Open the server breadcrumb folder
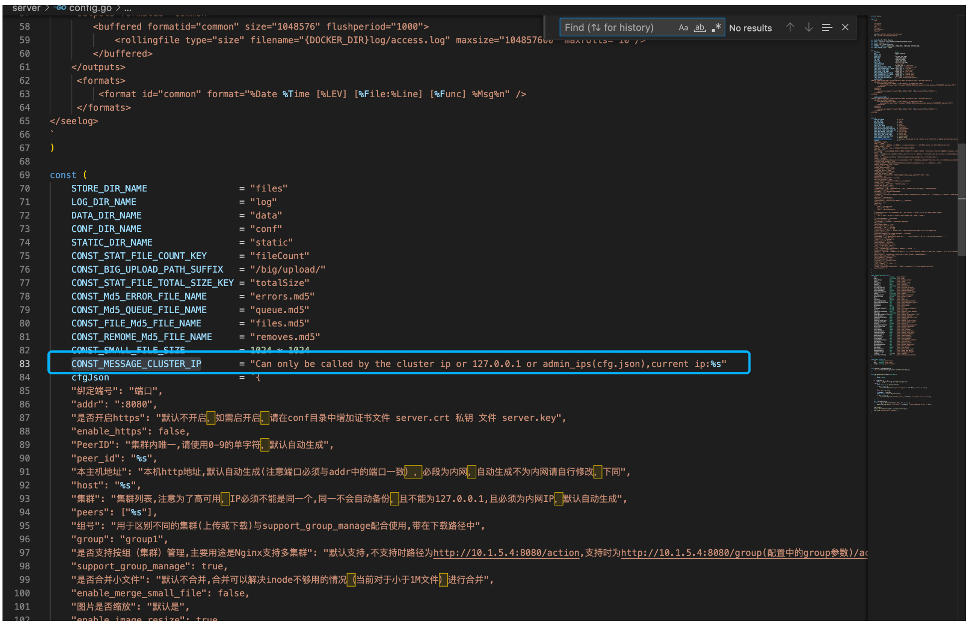Image resolution: width=969 pixels, height=624 pixels. (x=26, y=8)
